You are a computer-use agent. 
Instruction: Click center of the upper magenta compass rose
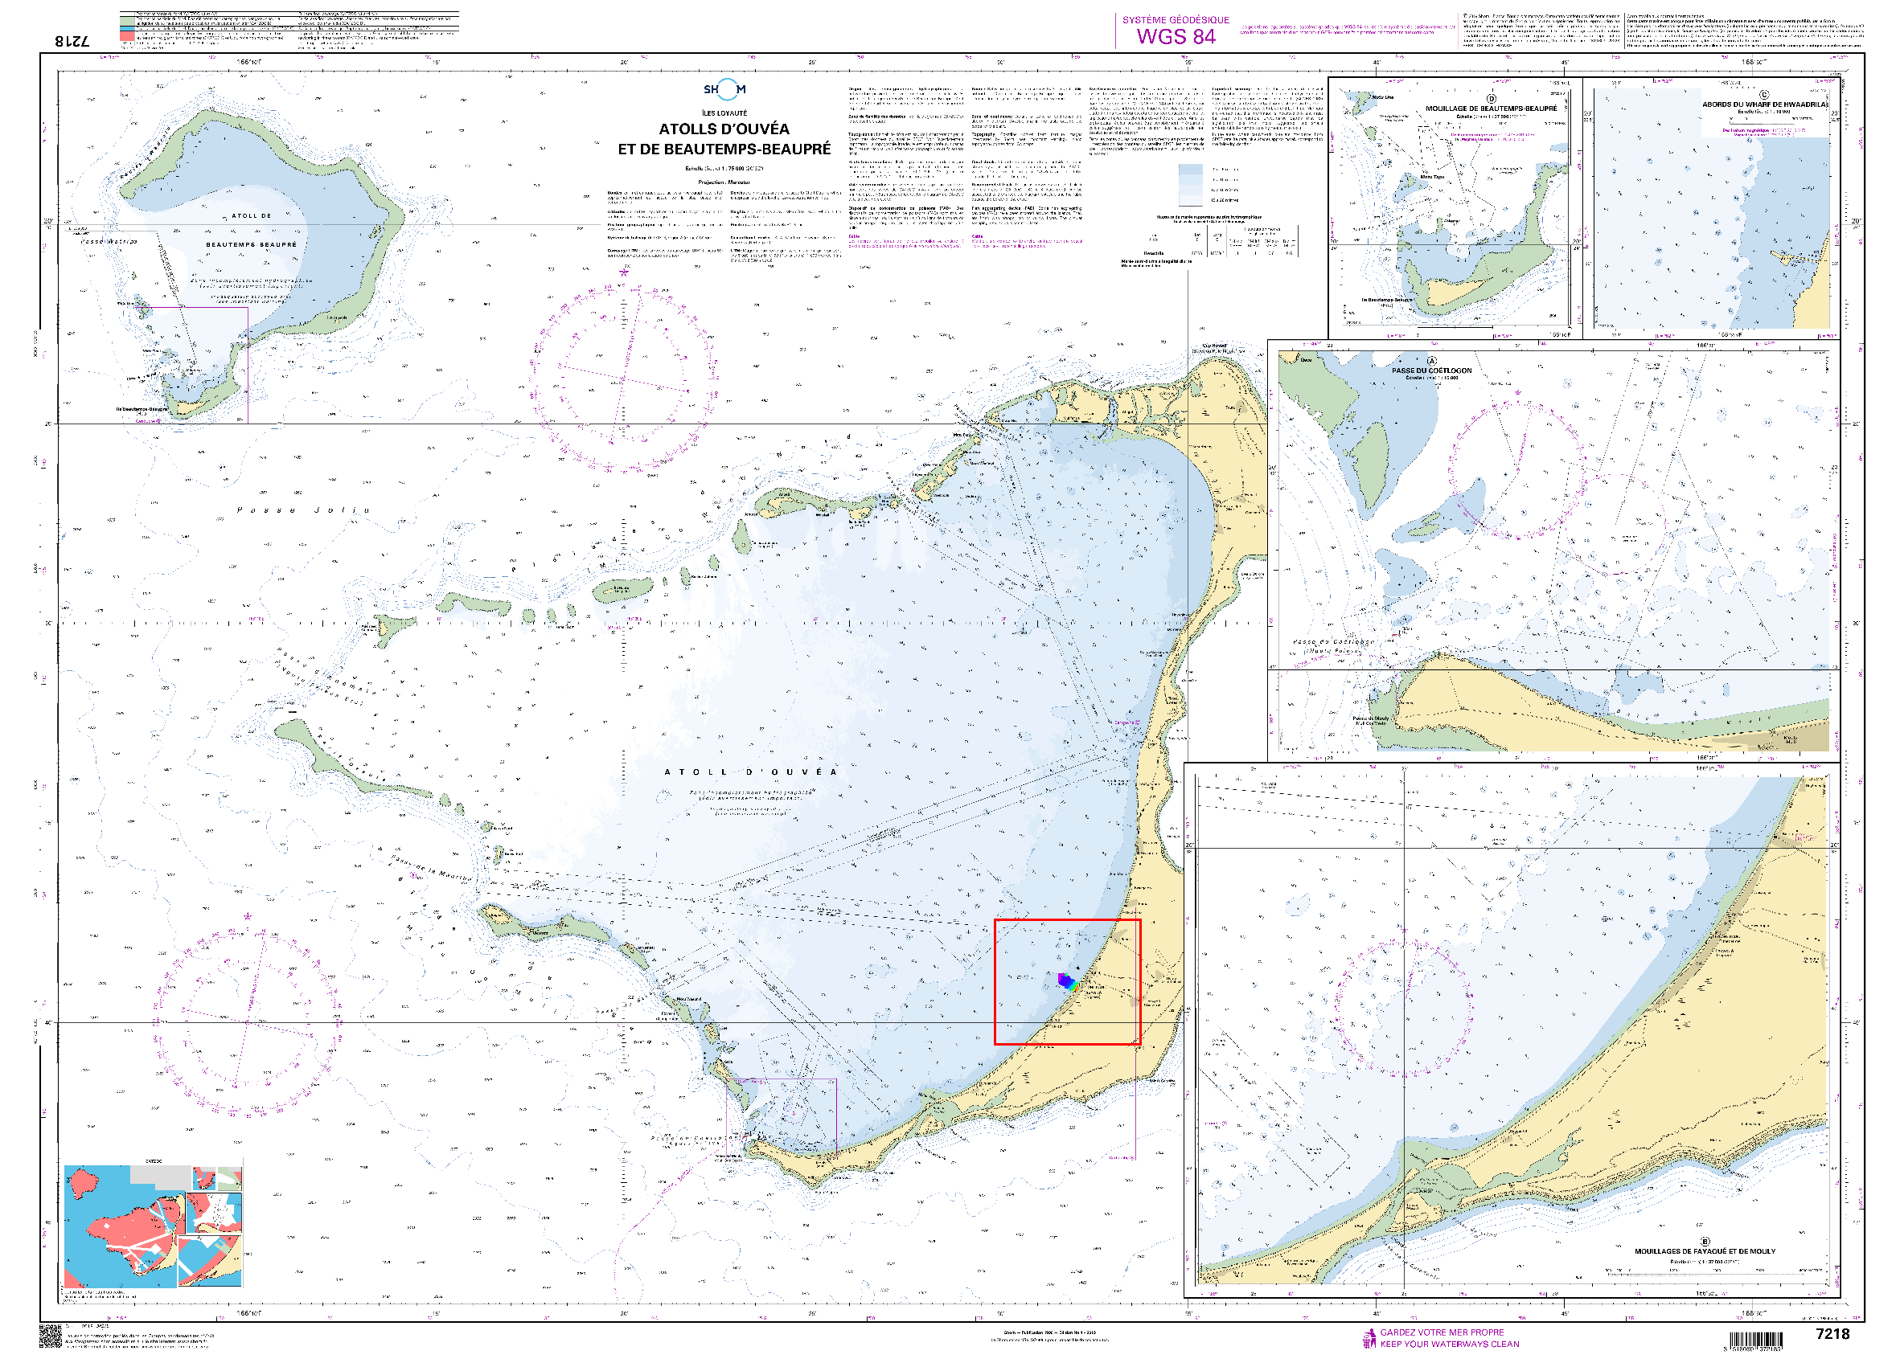pyautogui.click(x=623, y=379)
